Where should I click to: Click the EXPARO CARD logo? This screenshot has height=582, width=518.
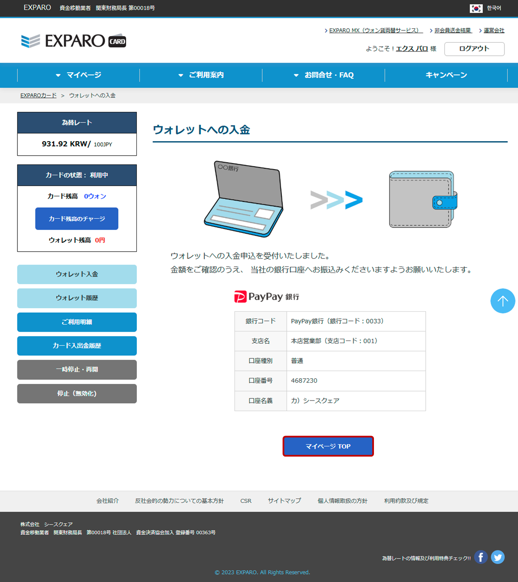tap(74, 41)
